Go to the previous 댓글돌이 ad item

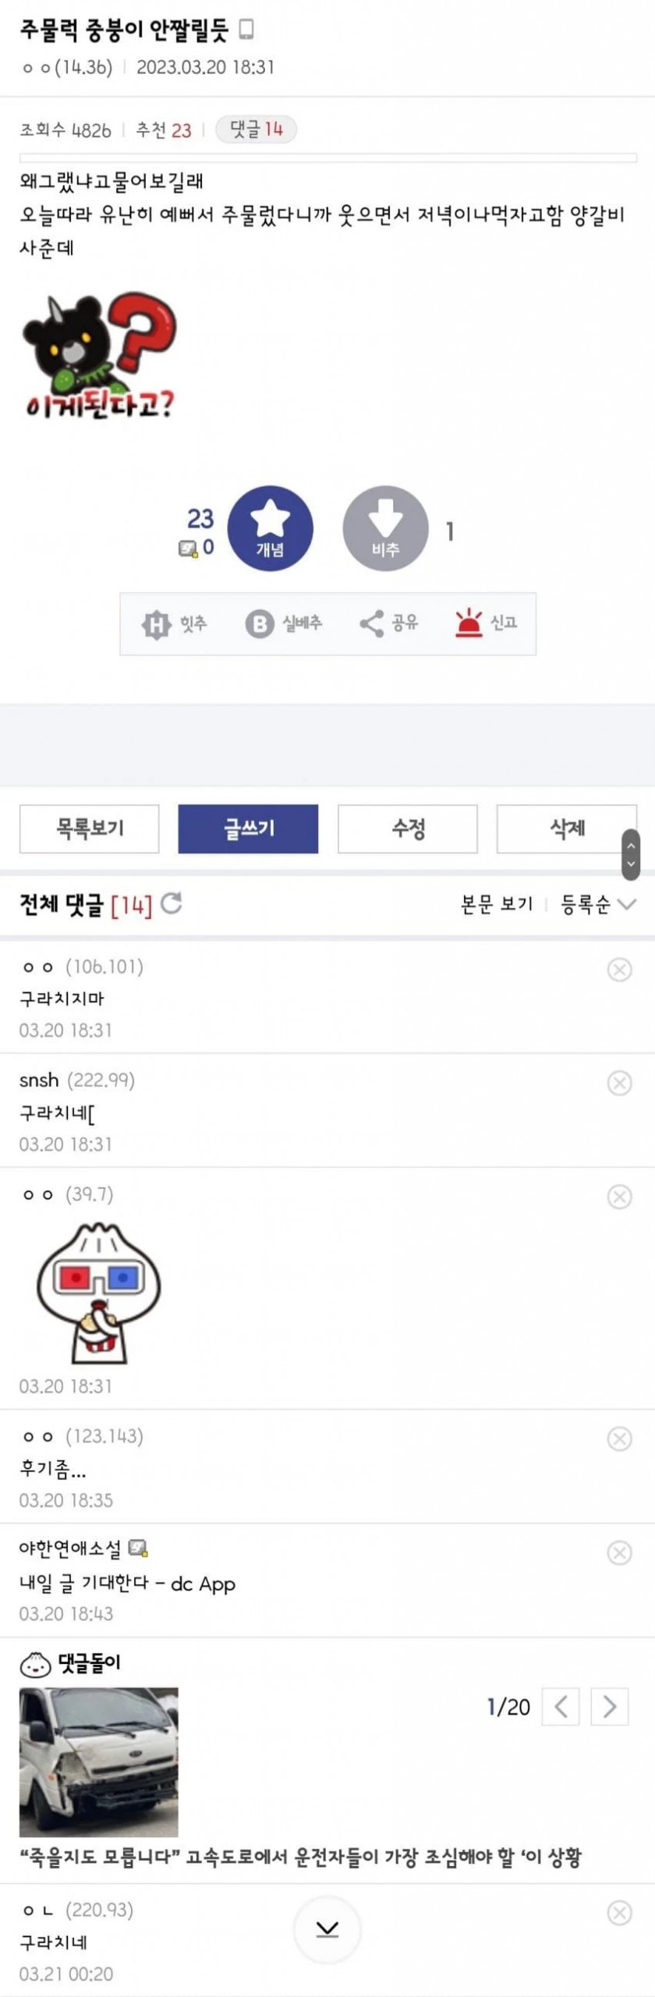click(x=560, y=1707)
